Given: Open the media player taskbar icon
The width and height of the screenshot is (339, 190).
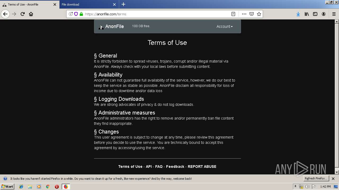Looking at the screenshot, I should click(39, 187).
